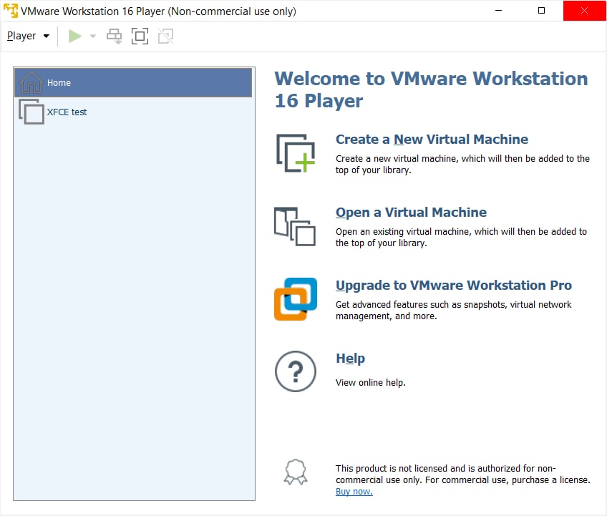Click the Unity mode toolbar icon
607x516 pixels.
(165, 36)
